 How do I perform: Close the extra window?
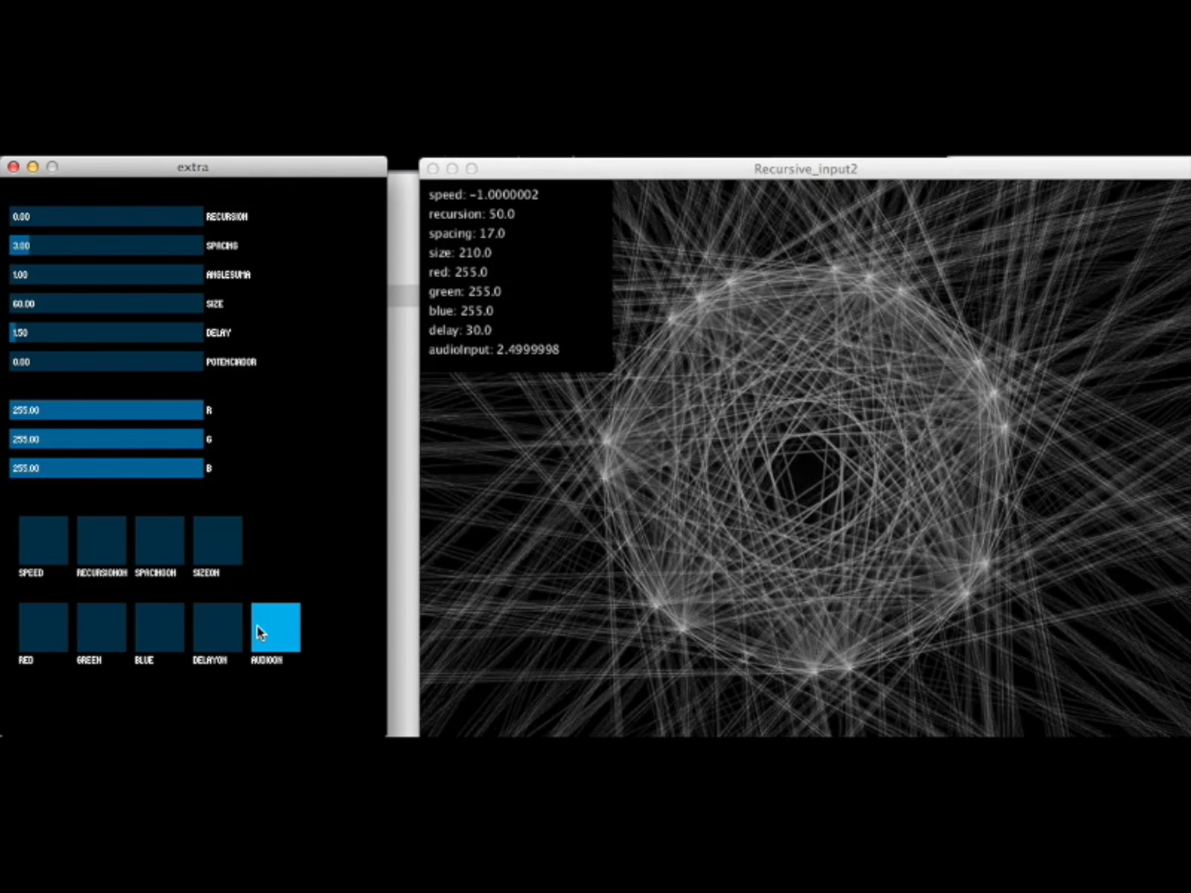coord(13,167)
